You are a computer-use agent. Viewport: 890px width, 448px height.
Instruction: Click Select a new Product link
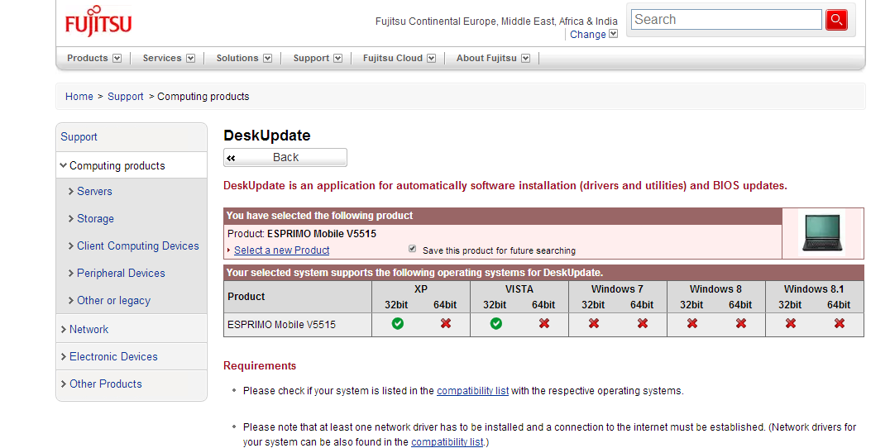coord(281,250)
